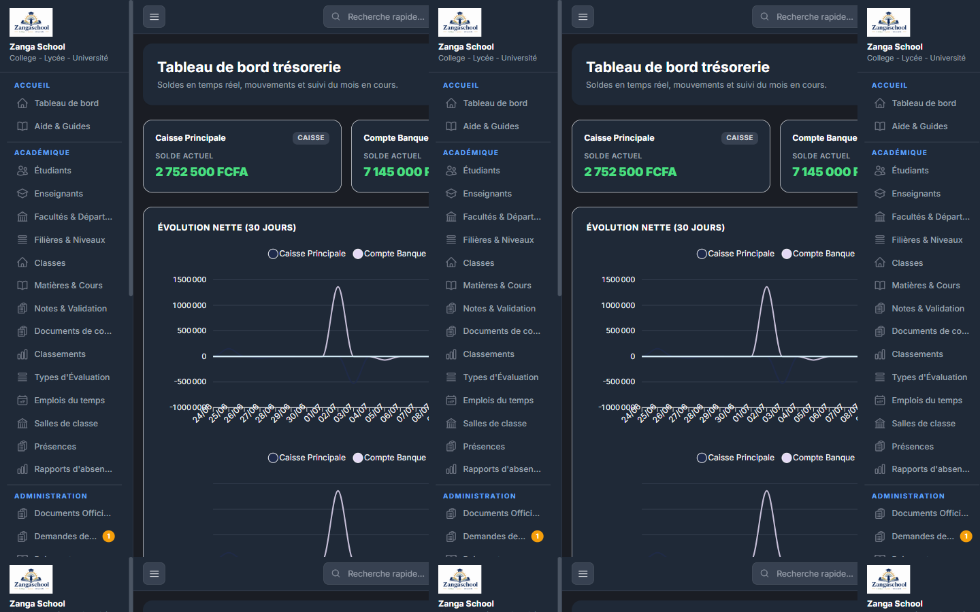Focus the bottom-middle Recherche rapide search field
This screenshot has height=612, width=980.
805,574
